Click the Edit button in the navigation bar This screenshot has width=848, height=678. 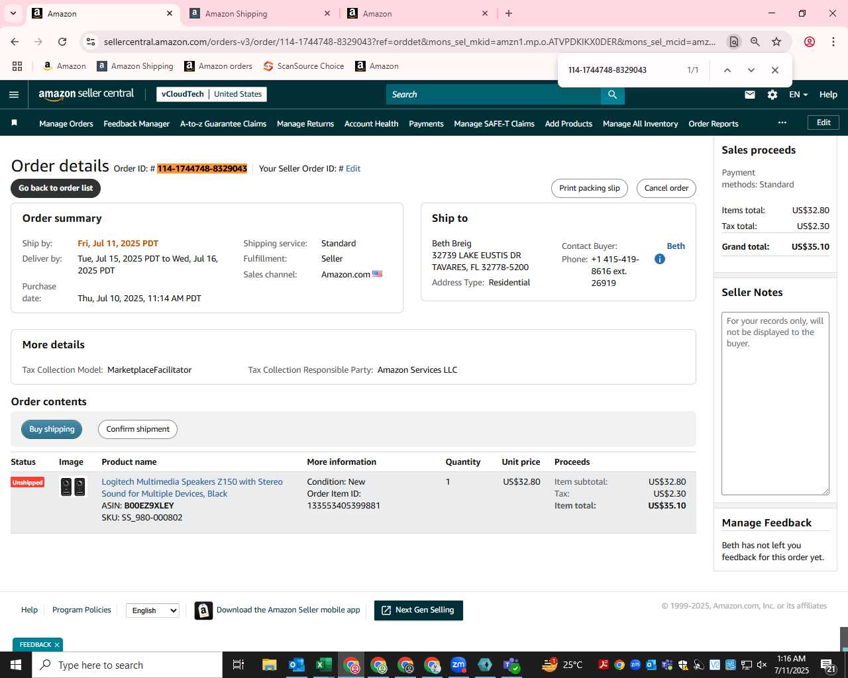pyautogui.click(x=823, y=122)
